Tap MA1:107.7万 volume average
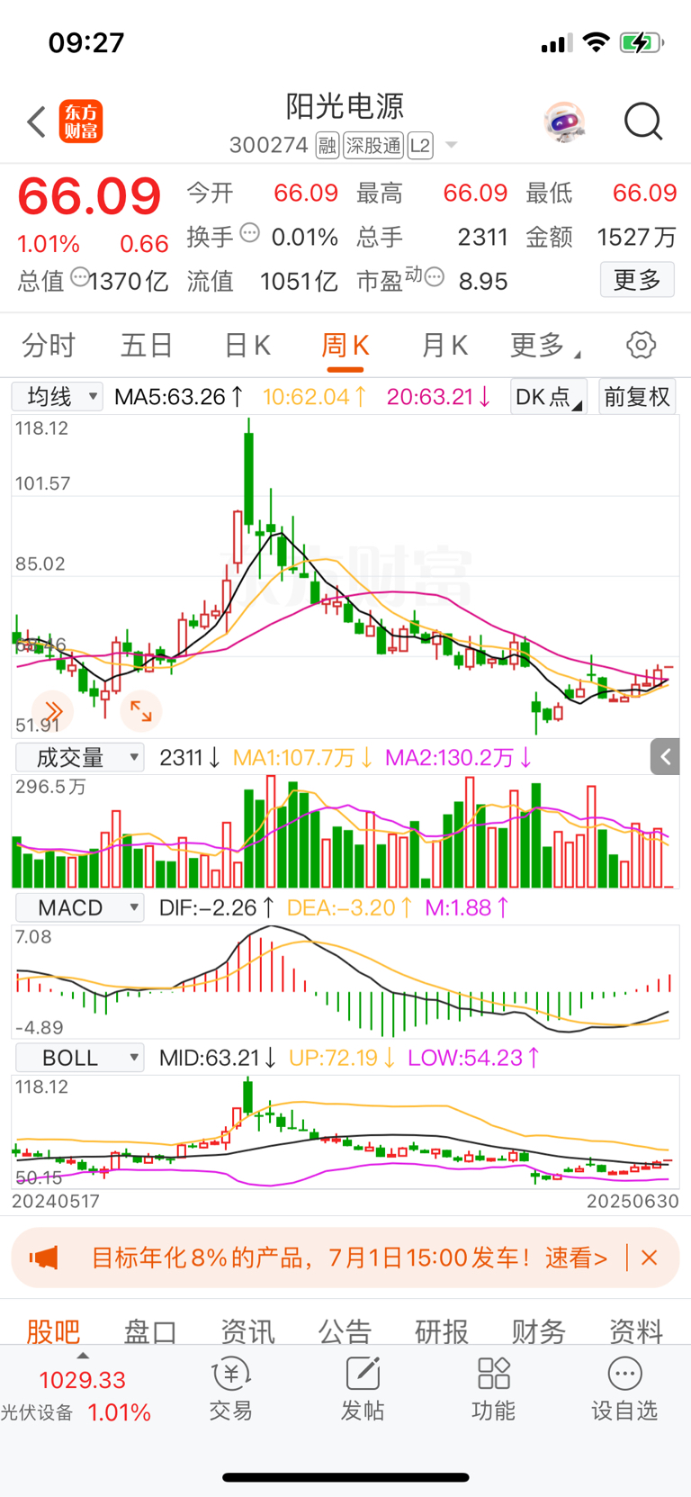Screen dimensions: 691x1497 (x=303, y=757)
